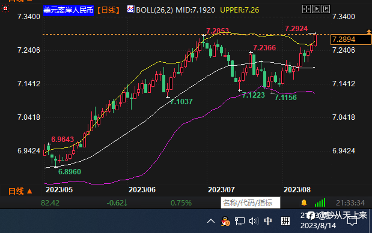This screenshot has width=372, height=233.
Task: Open the network tray icon
Action: coord(240,222)
